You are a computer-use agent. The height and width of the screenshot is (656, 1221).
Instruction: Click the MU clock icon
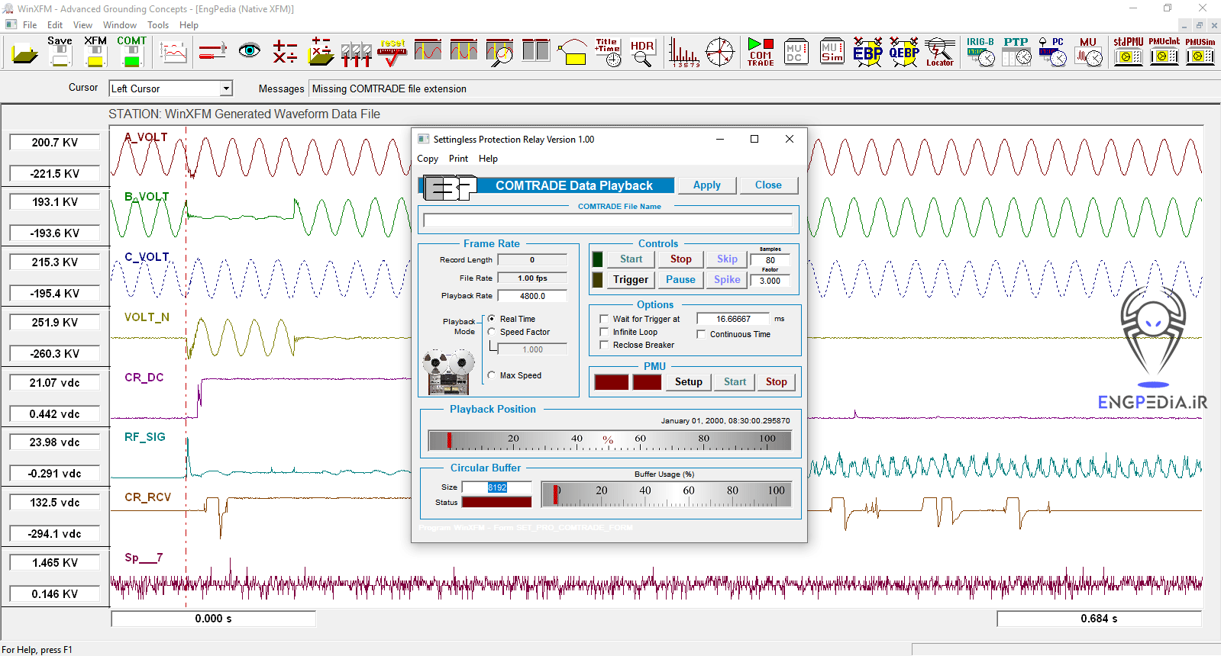click(x=1088, y=52)
